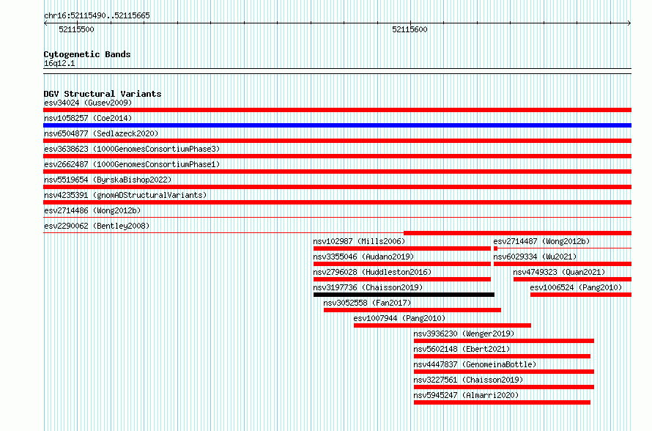Screen dimensions: 652x431
Task: Click the red bar for nsv6029334
Action: tap(563, 264)
